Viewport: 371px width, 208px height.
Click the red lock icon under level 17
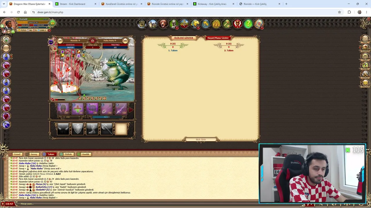point(55,48)
